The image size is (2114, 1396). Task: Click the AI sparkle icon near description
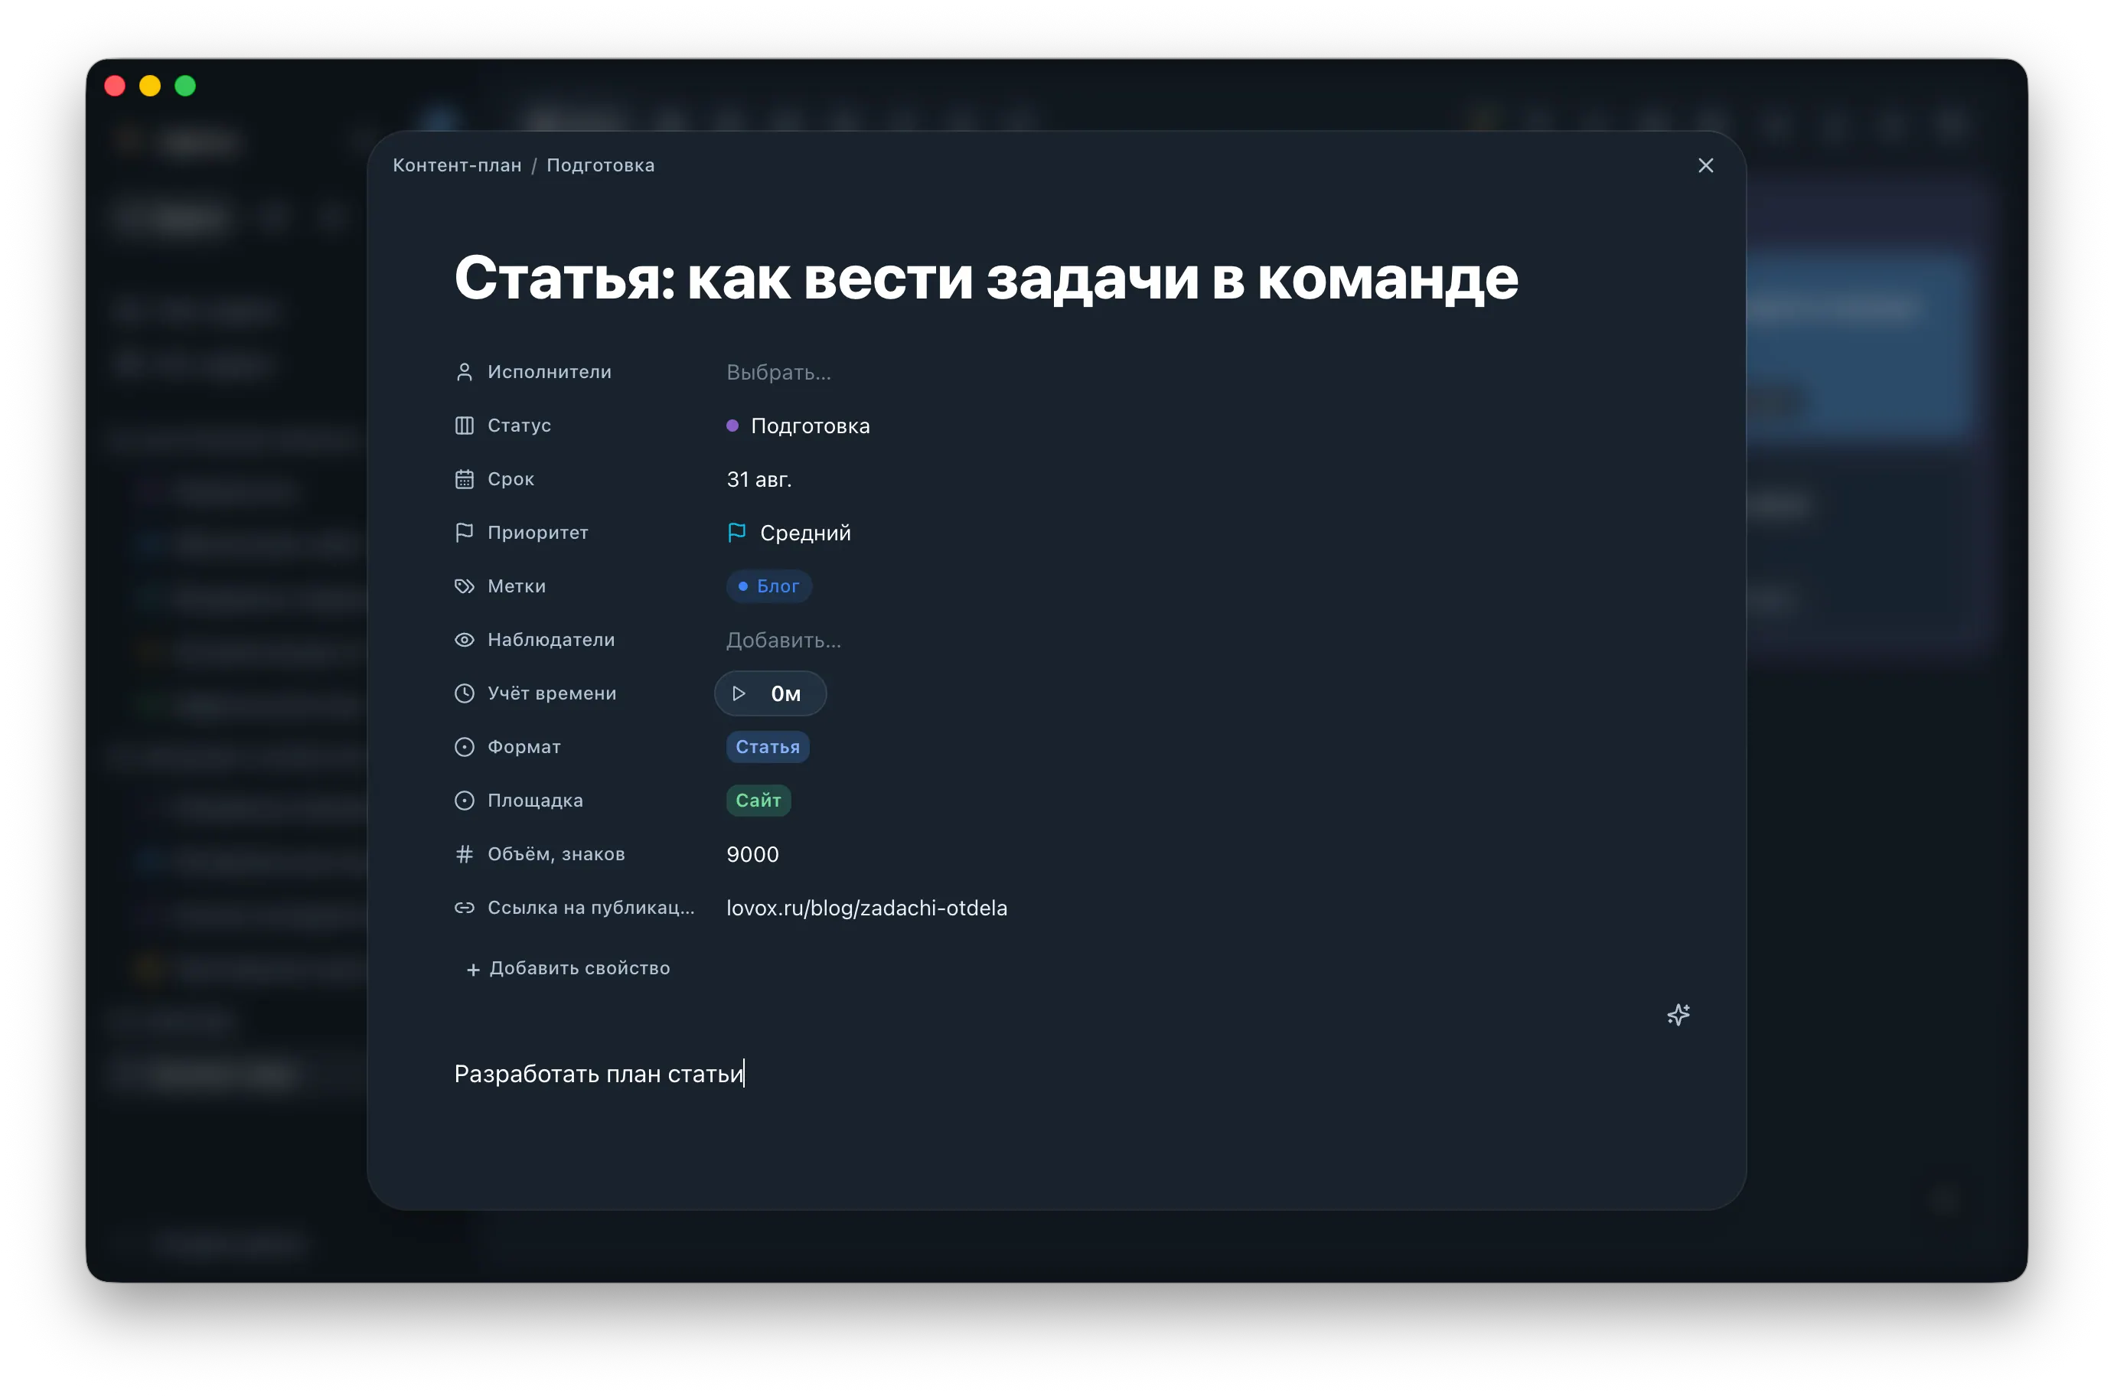point(1678,1014)
